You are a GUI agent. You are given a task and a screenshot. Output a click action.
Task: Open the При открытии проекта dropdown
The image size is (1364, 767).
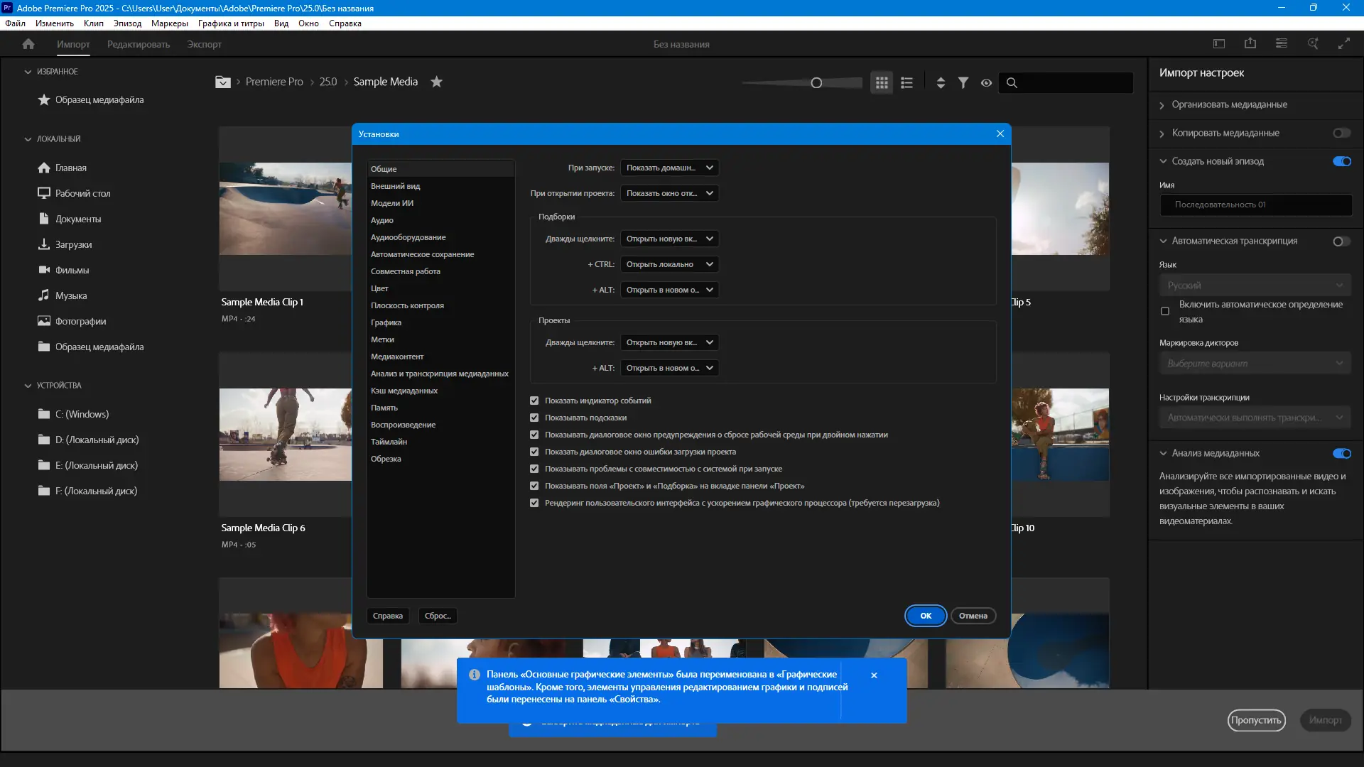point(669,193)
